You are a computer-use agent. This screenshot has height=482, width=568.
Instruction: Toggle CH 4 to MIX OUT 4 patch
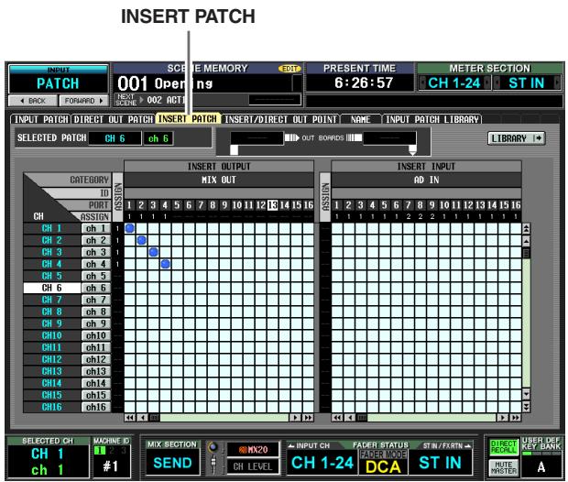[166, 264]
